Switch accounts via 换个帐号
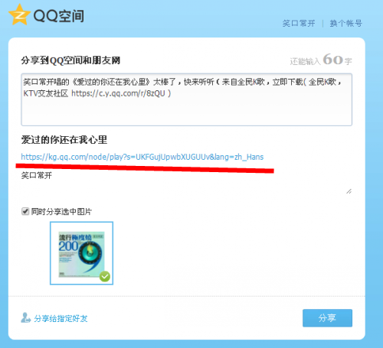 pos(346,24)
